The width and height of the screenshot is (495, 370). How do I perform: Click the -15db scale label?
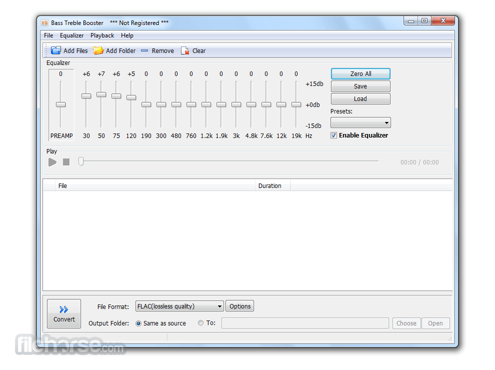(x=313, y=125)
